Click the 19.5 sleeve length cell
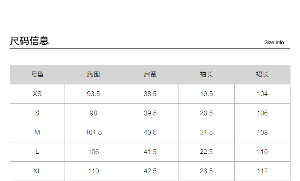Viewport: 300px width, 181px height. point(206,94)
